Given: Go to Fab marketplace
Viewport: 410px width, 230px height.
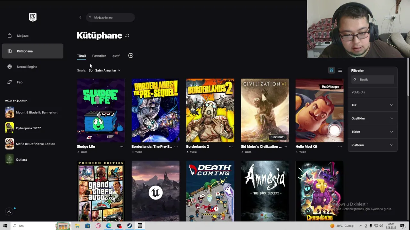Looking at the screenshot, I should pyautogui.click(x=33, y=82).
